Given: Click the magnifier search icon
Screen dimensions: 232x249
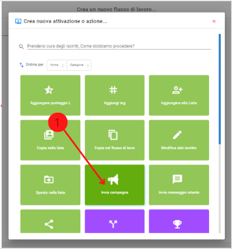Looking at the screenshot, I should 21,47.
